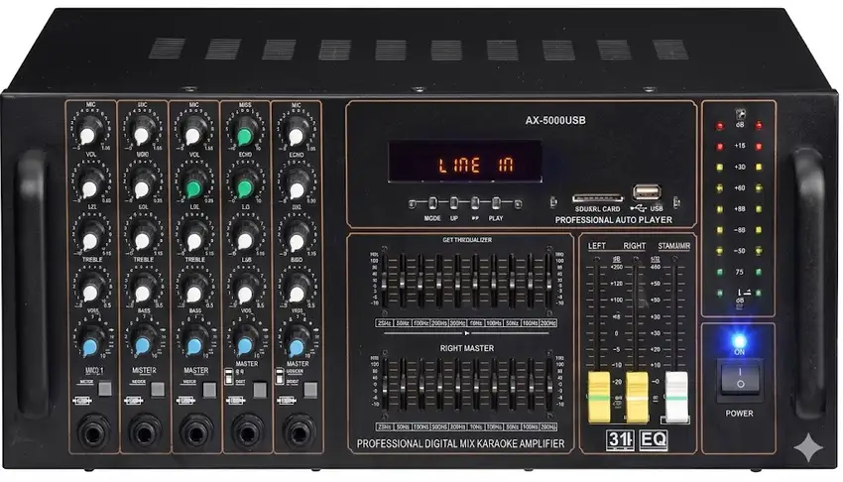Viewport: 843px width, 482px height.
Task: Hit the PLAY button on auto player
Action: pyautogui.click(x=496, y=203)
